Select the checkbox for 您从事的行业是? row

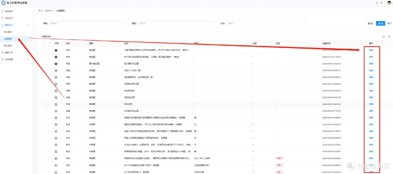(x=48, y=64)
